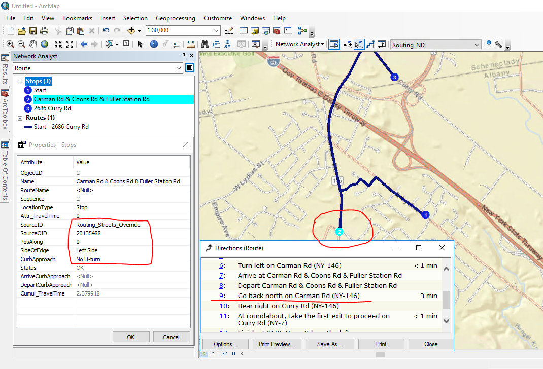Toggle the Network Analyst window button
This screenshot has width=543, height=369.
point(333,44)
